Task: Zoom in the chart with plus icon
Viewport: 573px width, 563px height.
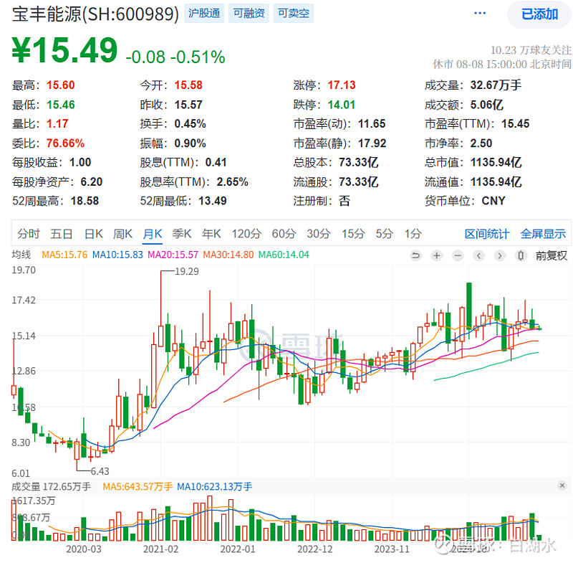Action: tap(436, 255)
